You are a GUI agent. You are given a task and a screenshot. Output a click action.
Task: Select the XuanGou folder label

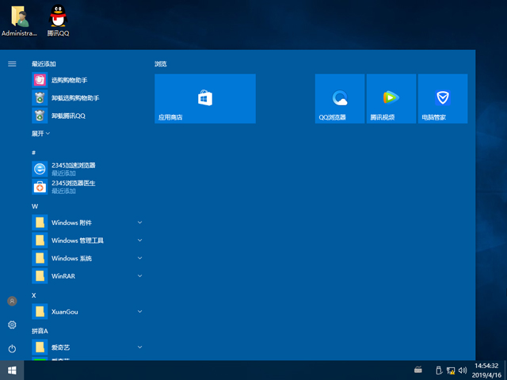pyautogui.click(x=65, y=312)
